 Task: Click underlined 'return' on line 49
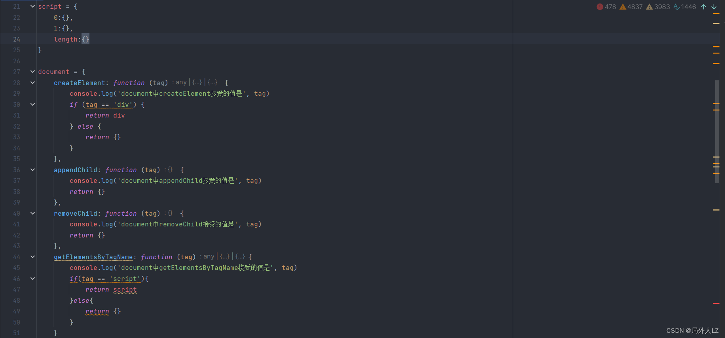(97, 311)
